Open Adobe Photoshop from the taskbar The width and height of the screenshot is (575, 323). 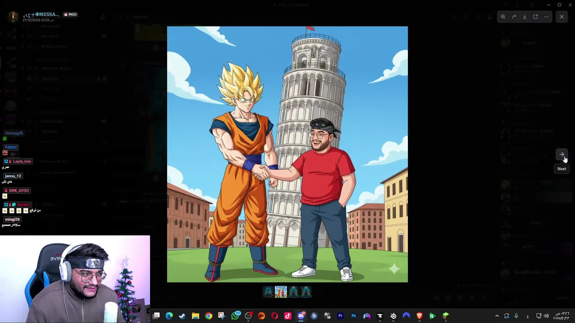click(x=354, y=316)
